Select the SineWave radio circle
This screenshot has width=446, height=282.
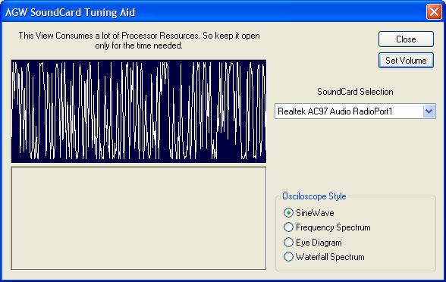coord(288,212)
